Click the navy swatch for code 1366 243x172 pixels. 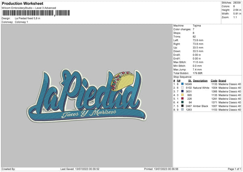[x=182, y=91]
